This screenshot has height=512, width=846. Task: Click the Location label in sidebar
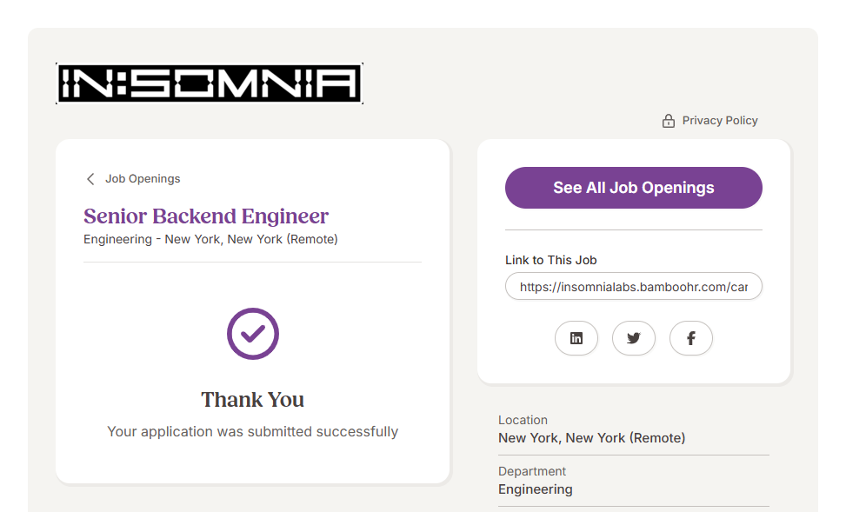(523, 420)
